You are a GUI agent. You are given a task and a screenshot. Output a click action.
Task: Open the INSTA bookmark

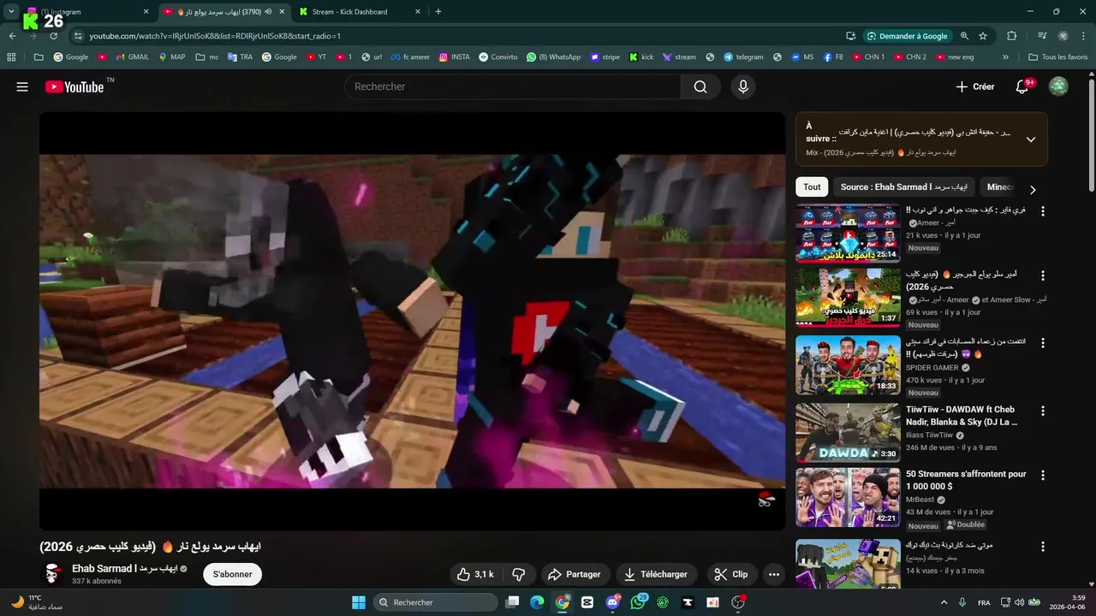click(x=454, y=57)
